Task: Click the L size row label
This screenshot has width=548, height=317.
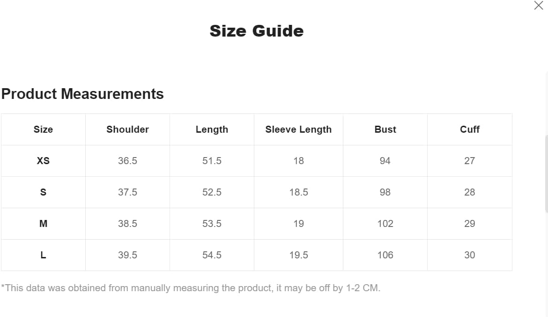Action: [44, 255]
